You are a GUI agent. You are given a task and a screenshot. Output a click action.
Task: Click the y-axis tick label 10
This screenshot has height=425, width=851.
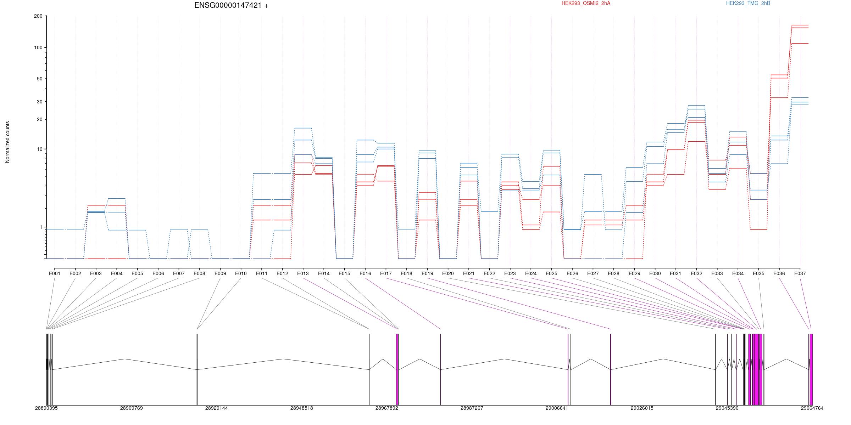[x=39, y=149]
